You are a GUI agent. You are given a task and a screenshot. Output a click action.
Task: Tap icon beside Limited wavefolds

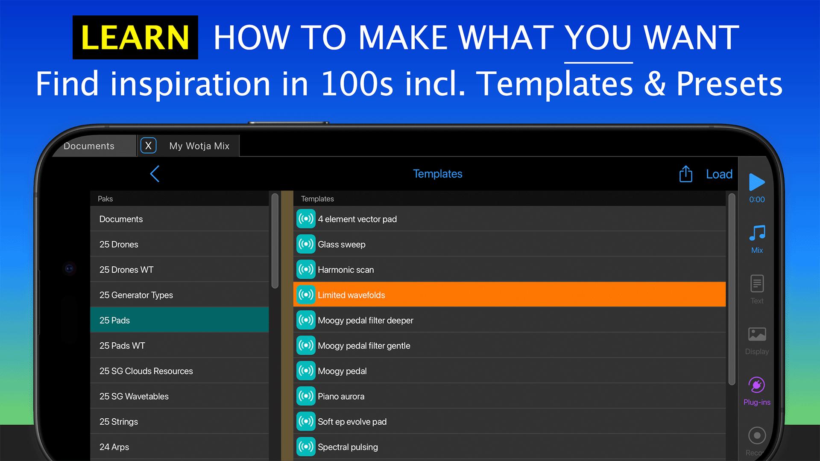point(306,295)
